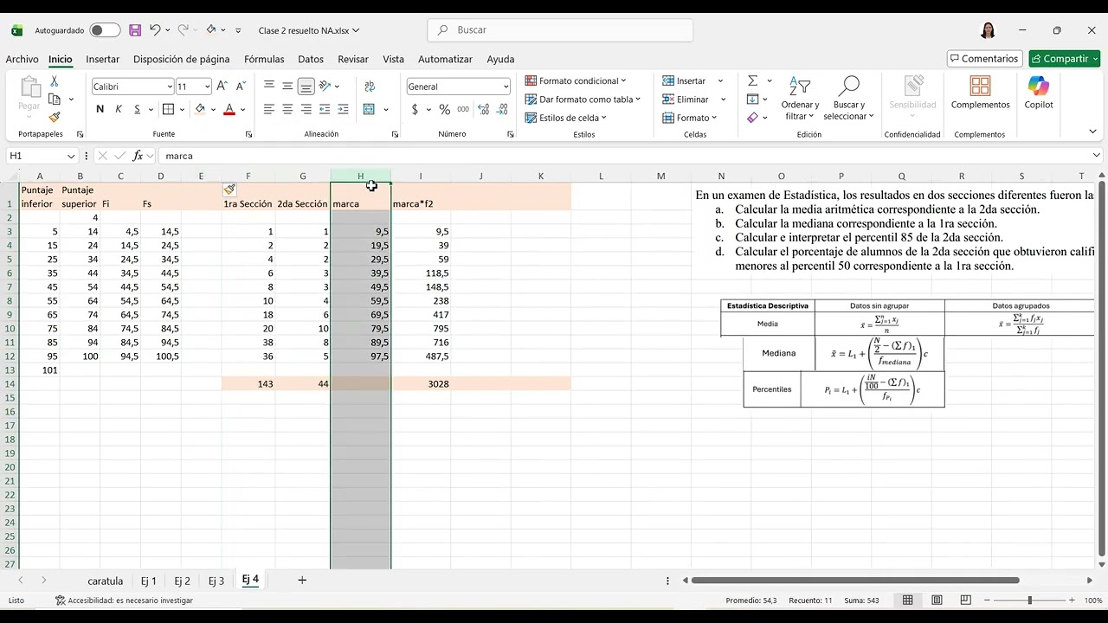Toggle Autoguardado switch
This screenshot has width=1108, height=623.
[105, 30]
